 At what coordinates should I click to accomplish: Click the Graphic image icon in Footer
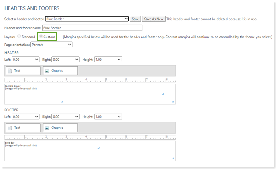point(47,128)
